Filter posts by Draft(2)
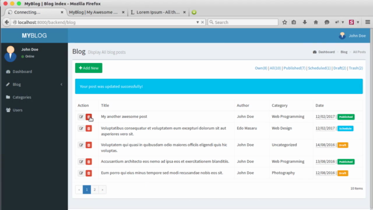 point(340,68)
